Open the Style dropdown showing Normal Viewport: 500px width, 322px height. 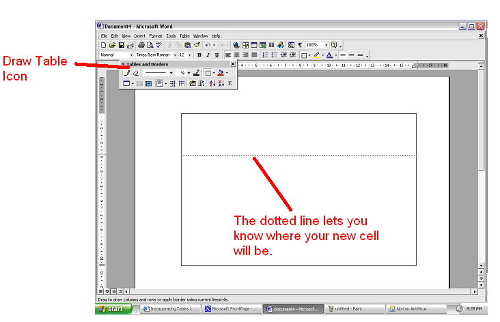(131, 55)
